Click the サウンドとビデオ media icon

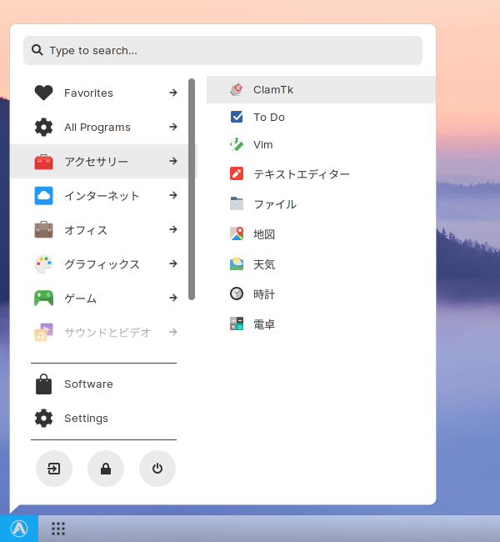click(43, 332)
